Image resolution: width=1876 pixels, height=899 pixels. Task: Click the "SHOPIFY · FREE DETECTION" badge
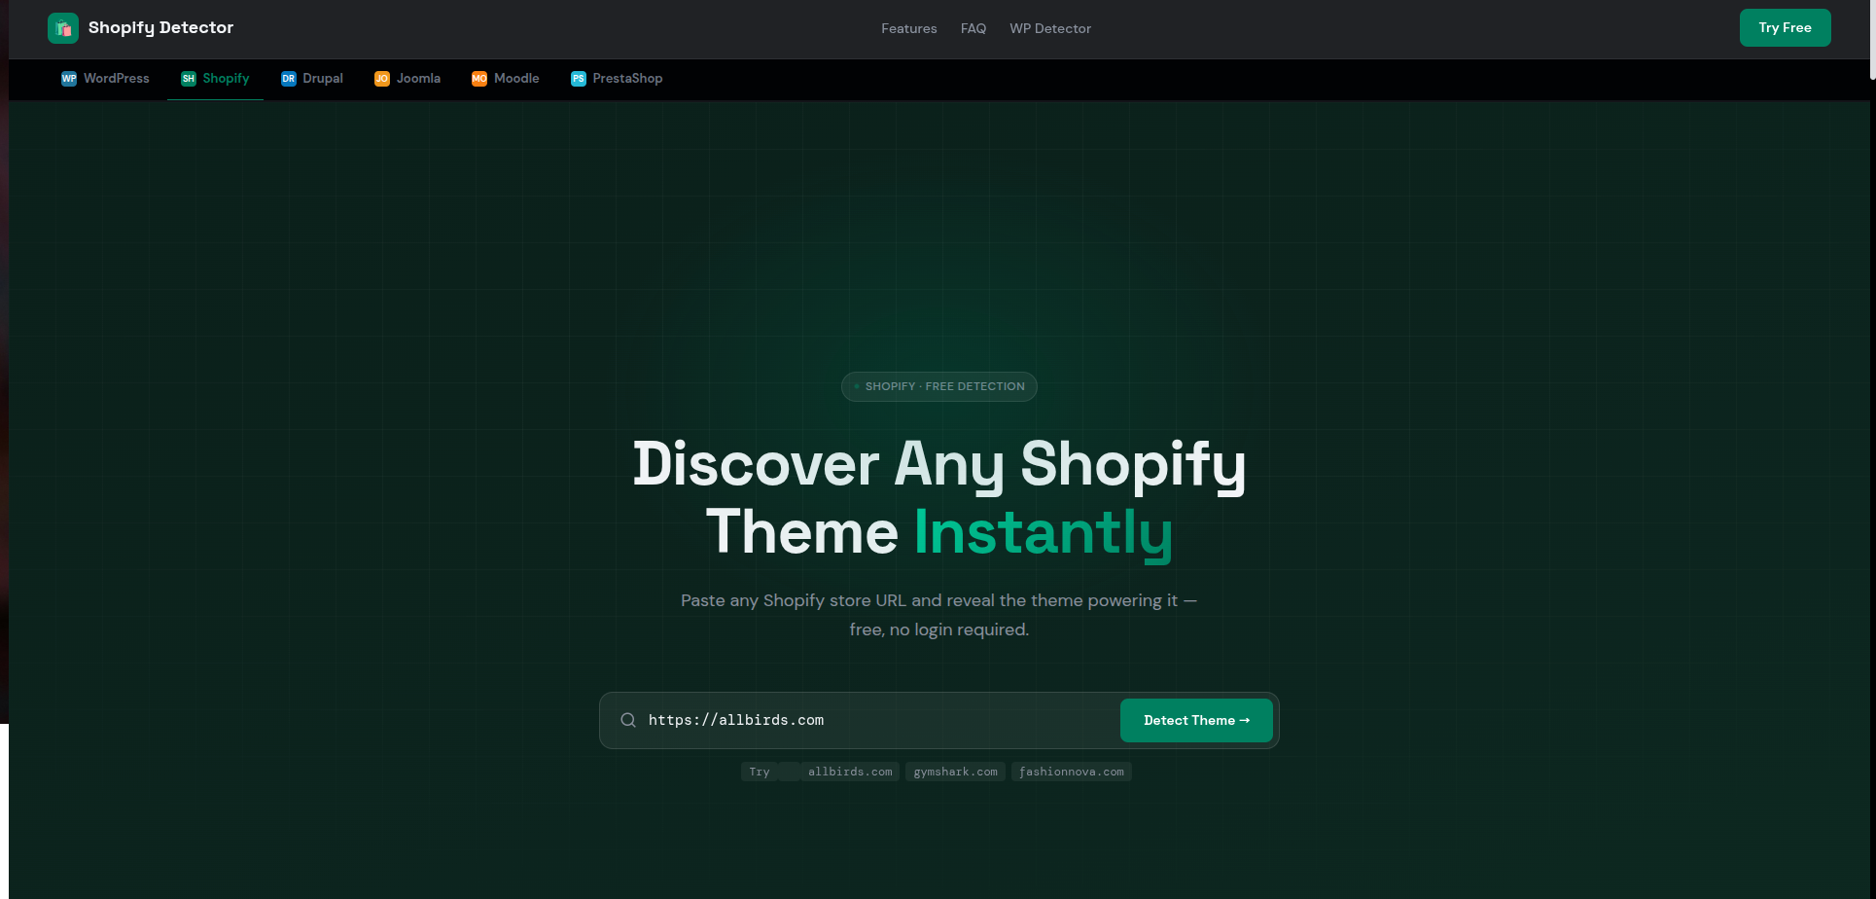point(939,386)
